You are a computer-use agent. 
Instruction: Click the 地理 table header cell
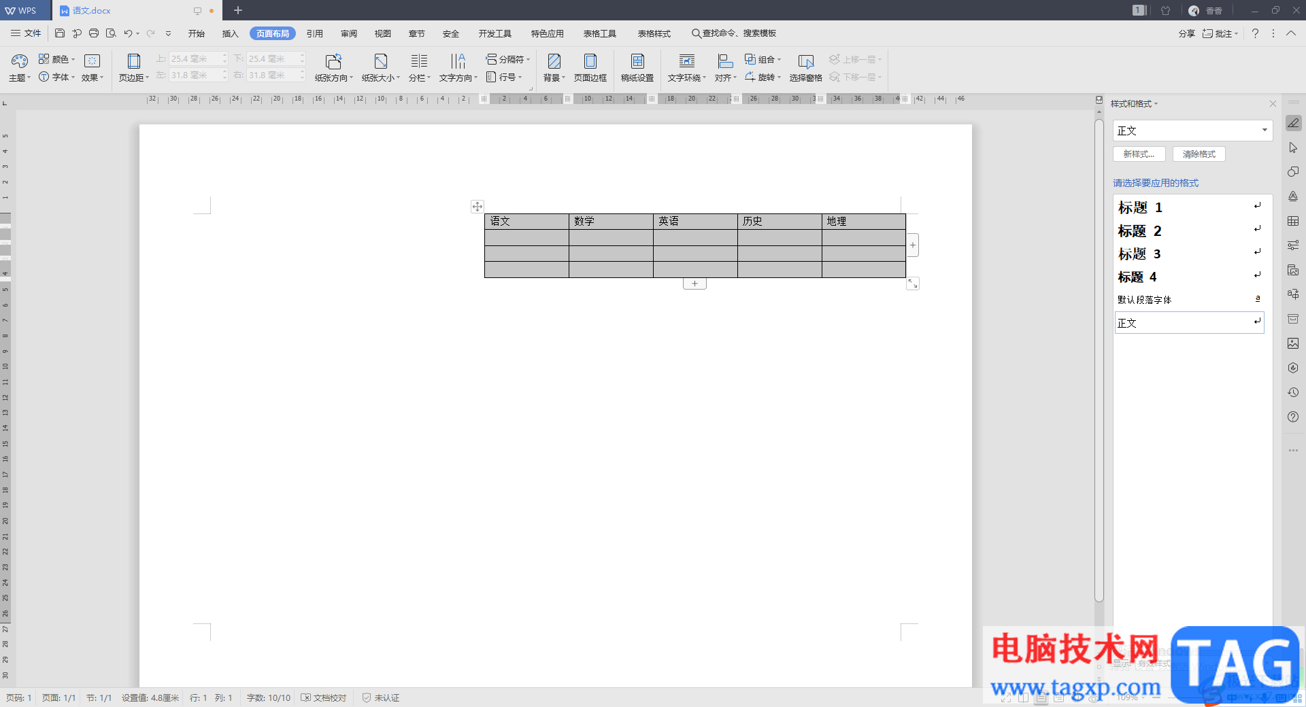point(864,222)
